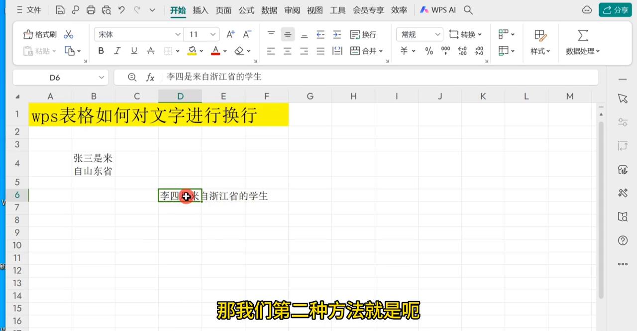The width and height of the screenshot is (637, 331).
Task: Click the Save icon in quick access toolbar
Action: [x=60, y=10]
